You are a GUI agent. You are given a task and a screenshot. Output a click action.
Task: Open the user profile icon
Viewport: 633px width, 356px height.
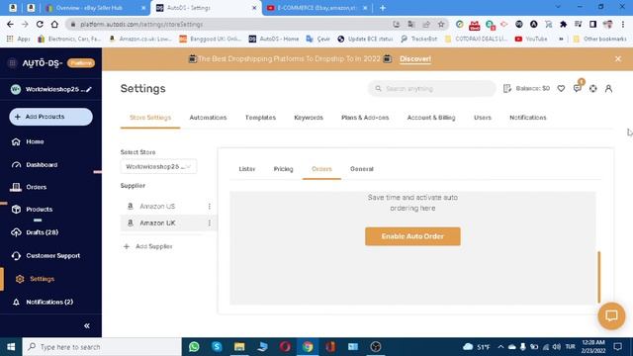pyautogui.click(x=608, y=88)
